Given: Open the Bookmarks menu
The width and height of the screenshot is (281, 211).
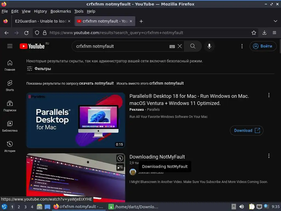Looking at the screenshot, I should point(61,11).
